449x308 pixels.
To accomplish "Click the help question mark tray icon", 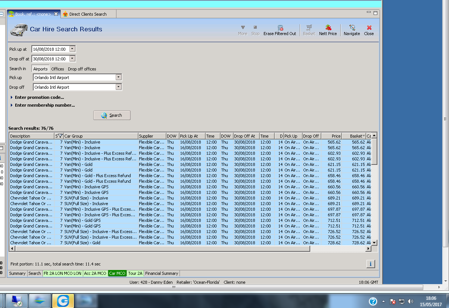I will [373, 301].
